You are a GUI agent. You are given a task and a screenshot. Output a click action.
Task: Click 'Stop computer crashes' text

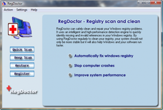[94, 66]
